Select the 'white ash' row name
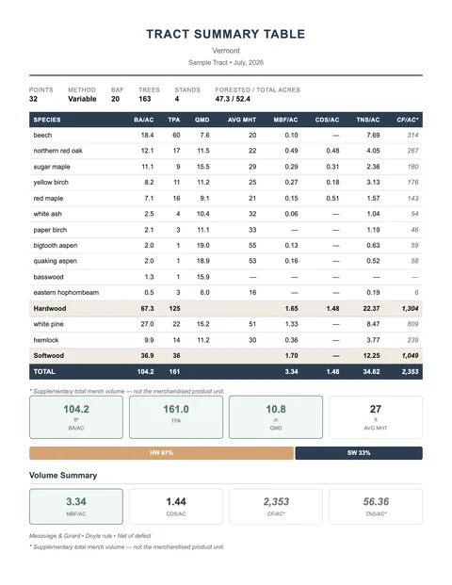This screenshot has height=585, width=452. (47, 214)
